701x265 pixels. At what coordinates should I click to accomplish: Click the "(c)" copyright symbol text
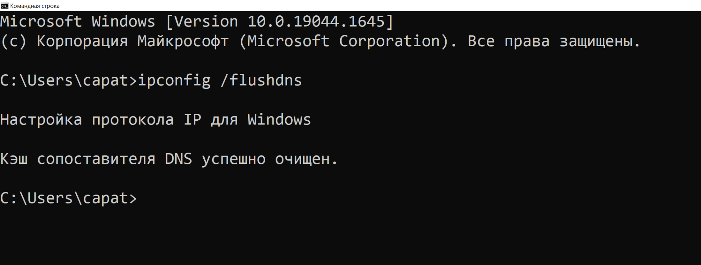tap(14, 41)
